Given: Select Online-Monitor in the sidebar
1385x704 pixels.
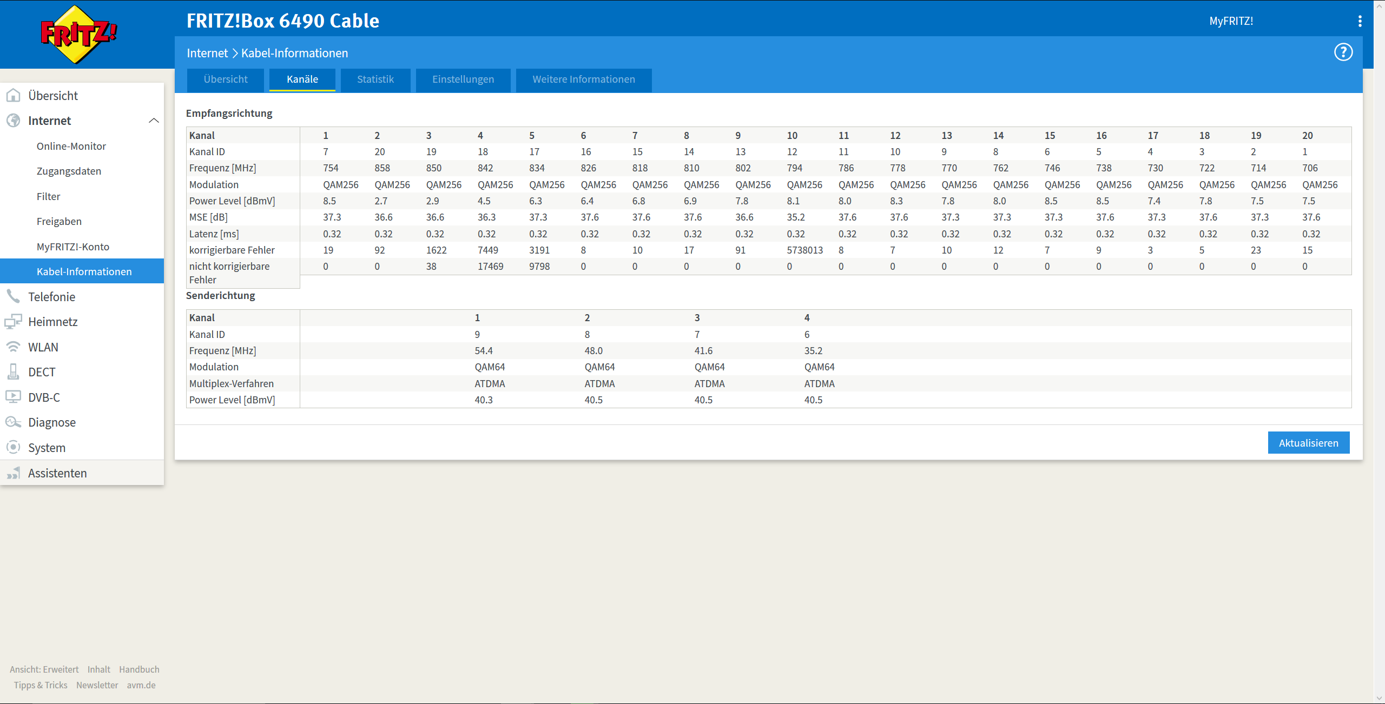Looking at the screenshot, I should pos(71,146).
